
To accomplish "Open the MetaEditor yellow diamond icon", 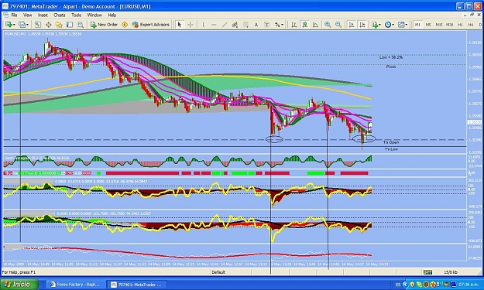I will pyautogui.click(x=125, y=25).
